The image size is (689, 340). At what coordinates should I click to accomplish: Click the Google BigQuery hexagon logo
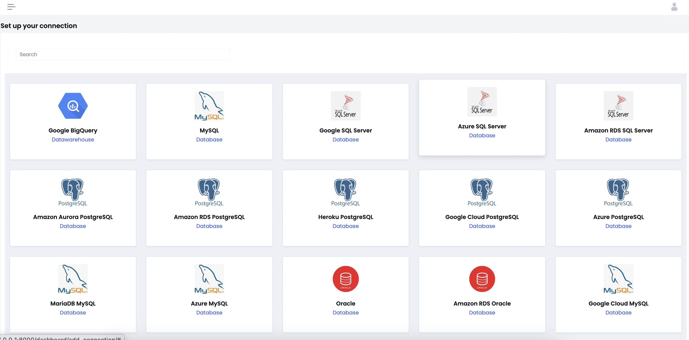point(73,106)
